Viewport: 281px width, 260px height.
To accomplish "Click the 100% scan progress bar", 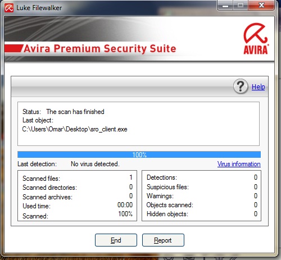I will point(139,154).
